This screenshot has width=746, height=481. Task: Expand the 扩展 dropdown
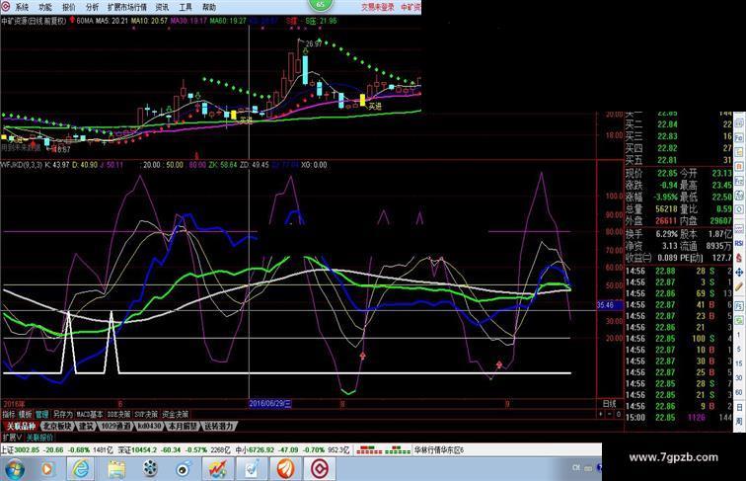click(x=12, y=438)
